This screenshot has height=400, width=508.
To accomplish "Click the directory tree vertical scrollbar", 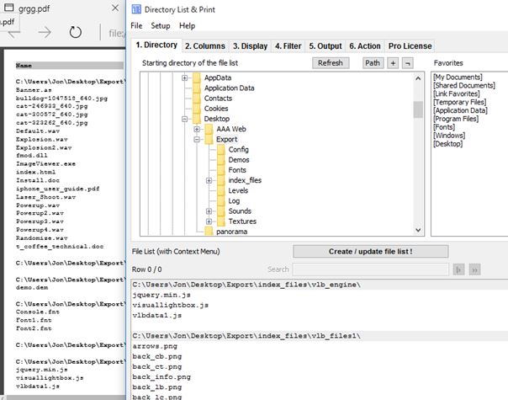I will [418, 152].
